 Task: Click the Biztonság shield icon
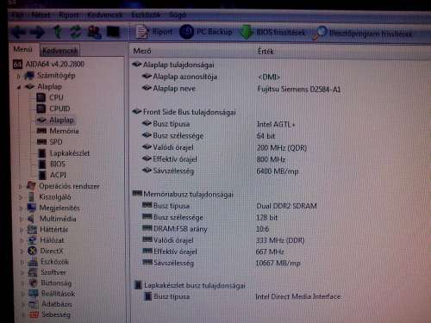click(x=34, y=283)
